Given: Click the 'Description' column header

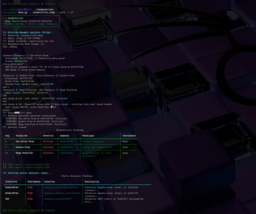Looking at the screenshot, I should point(92,182).
